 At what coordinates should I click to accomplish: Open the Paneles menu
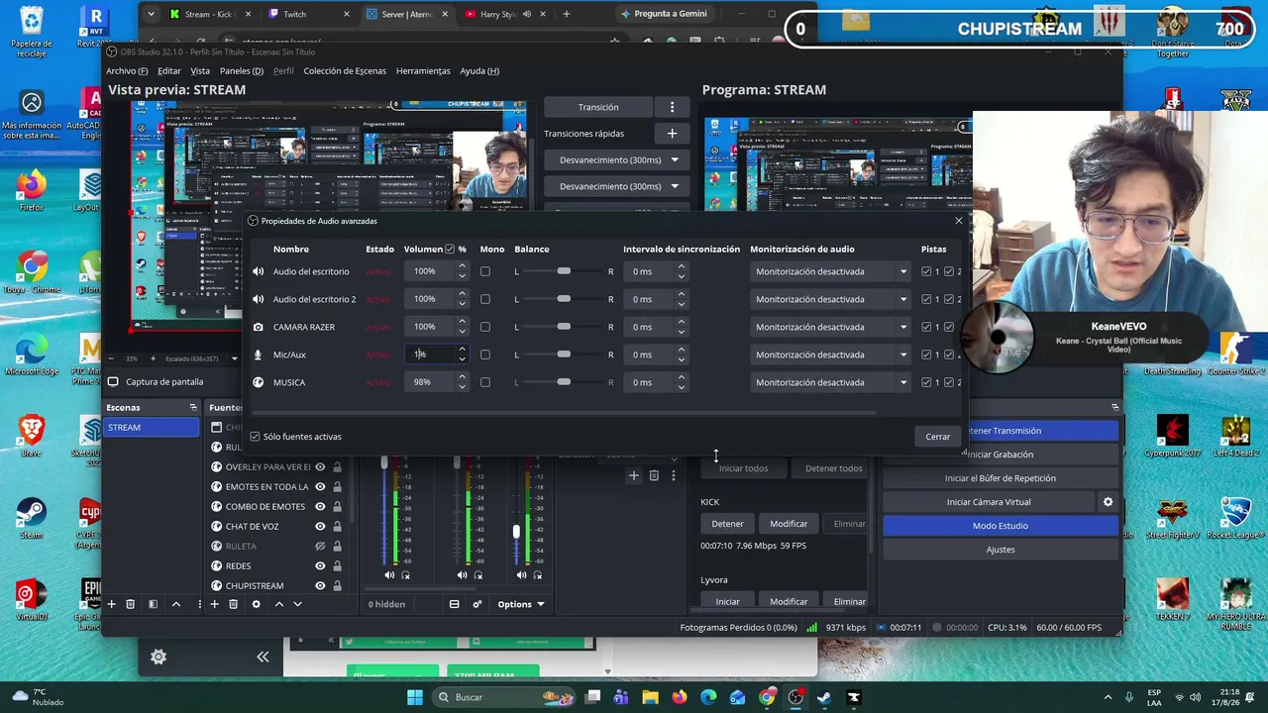[x=242, y=71]
